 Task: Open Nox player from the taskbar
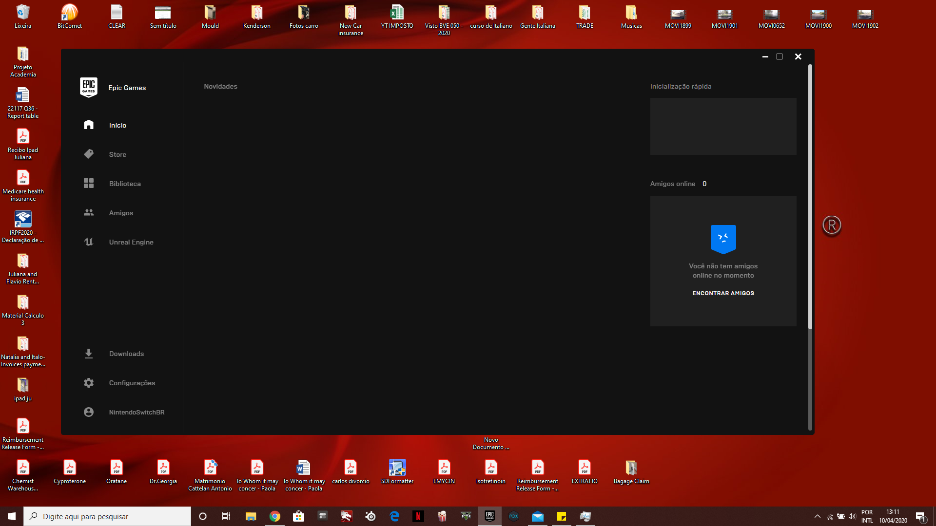[514, 516]
